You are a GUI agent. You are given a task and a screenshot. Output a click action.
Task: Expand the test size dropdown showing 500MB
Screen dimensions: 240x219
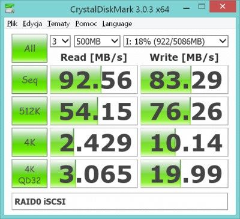pos(97,42)
